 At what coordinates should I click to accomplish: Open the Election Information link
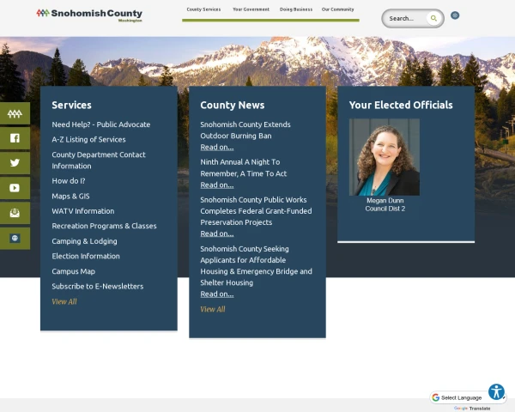[86, 256]
